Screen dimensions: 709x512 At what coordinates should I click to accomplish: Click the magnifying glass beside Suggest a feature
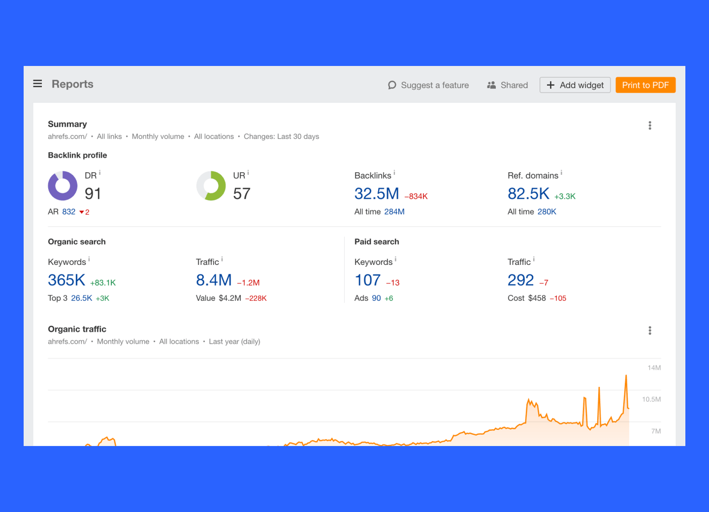(x=392, y=85)
